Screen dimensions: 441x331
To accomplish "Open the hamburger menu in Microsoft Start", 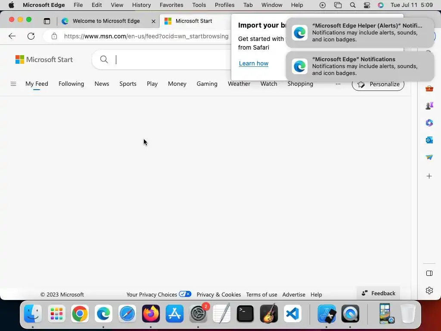I will coord(13,84).
